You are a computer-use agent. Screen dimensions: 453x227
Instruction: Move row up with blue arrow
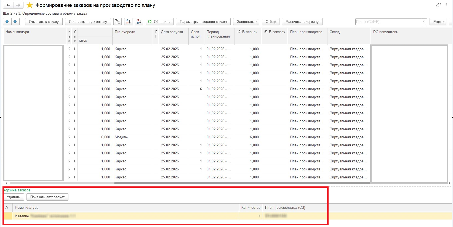tap(7, 22)
